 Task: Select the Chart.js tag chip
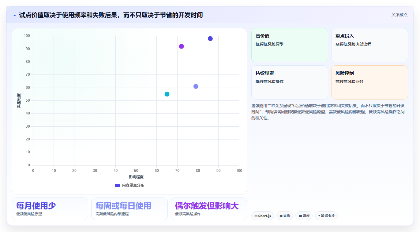click(262, 216)
